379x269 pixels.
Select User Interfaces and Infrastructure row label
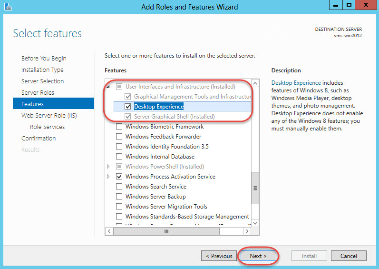coord(180,87)
